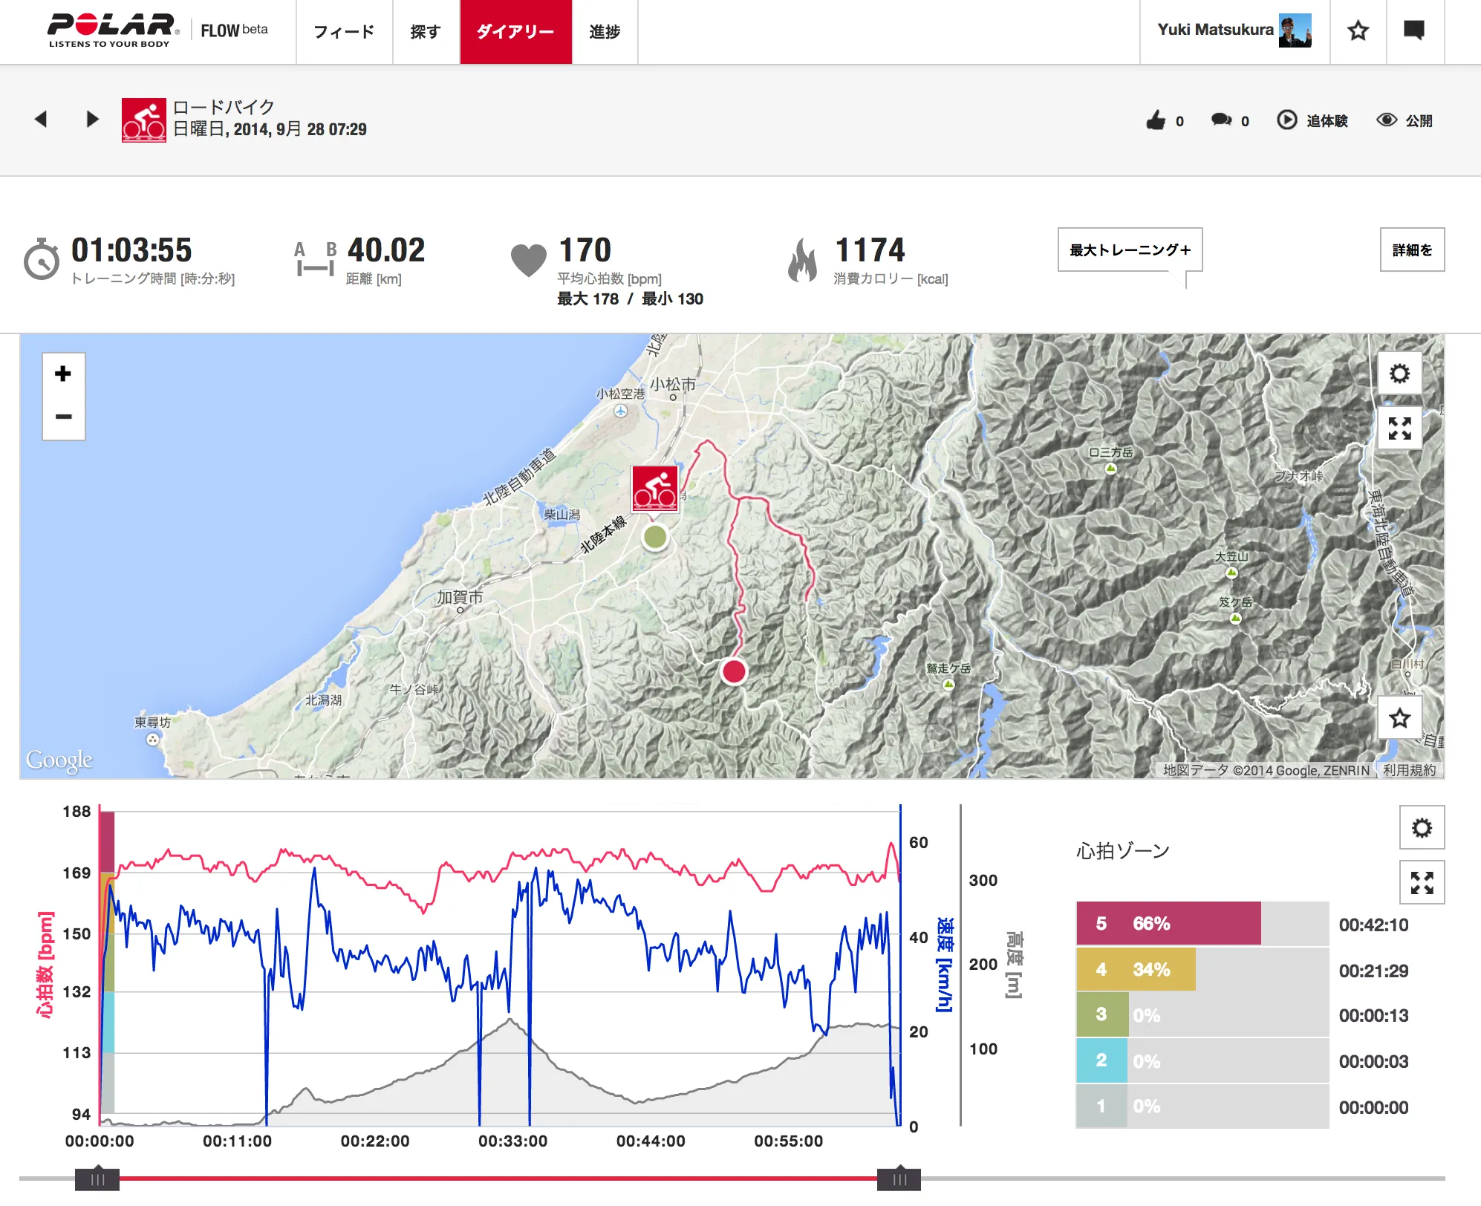The width and height of the screenshot is (1481, 1206).
Task: Expand the 最大トレーニング+ benefit tooltip
Action: pyautogui.click(x=1130, y=250)
